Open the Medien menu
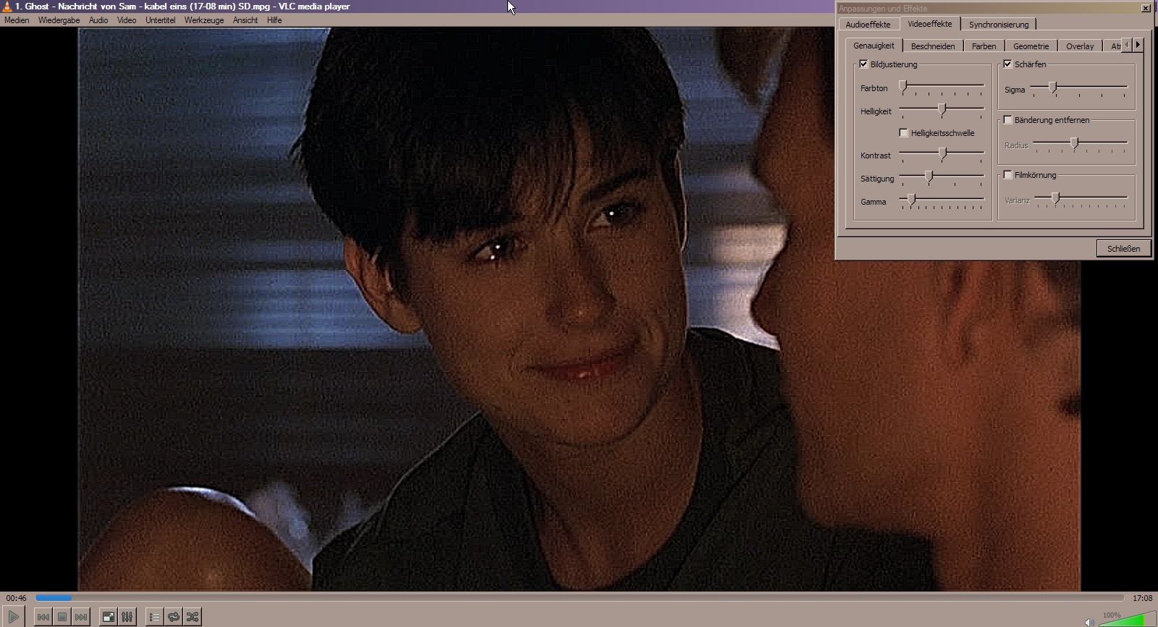Viewport: 1158px width, 627px height. tap(17, 20)
